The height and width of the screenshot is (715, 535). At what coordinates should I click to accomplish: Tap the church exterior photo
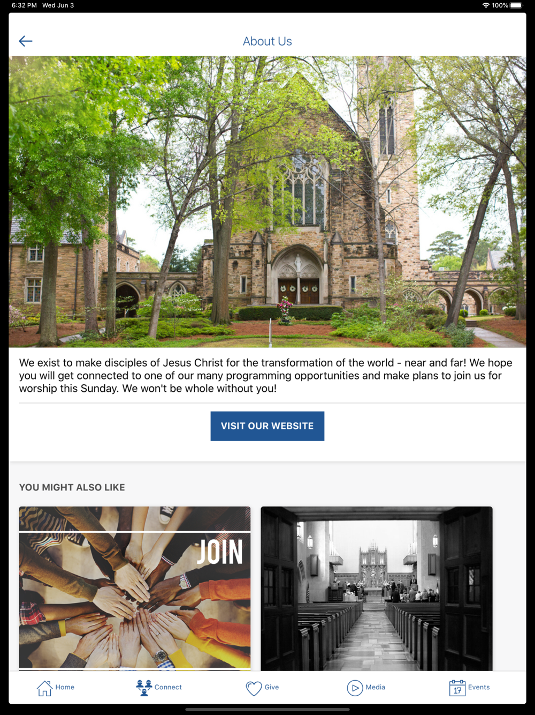click(267, 202)
